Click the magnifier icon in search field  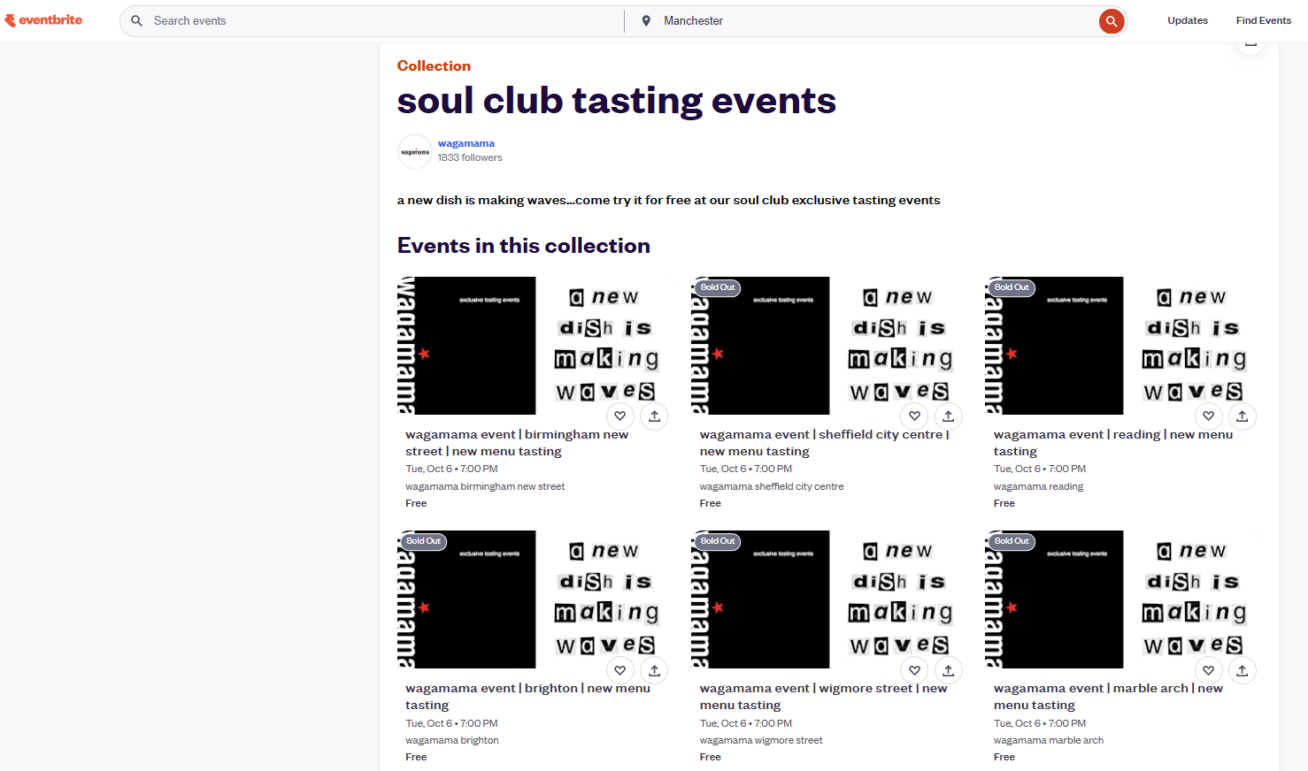(x=136, y=20)
